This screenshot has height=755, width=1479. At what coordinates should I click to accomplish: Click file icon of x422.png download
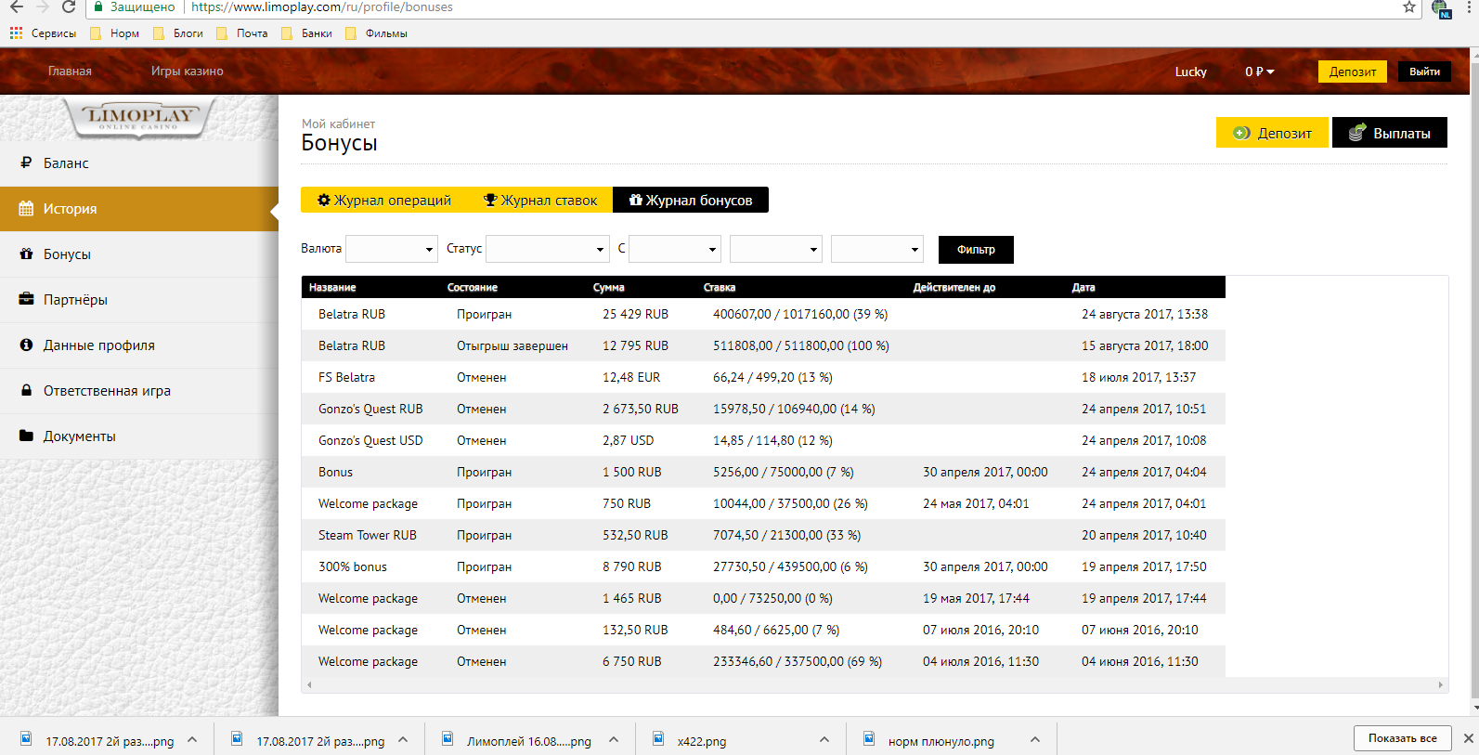coord(658,739)
